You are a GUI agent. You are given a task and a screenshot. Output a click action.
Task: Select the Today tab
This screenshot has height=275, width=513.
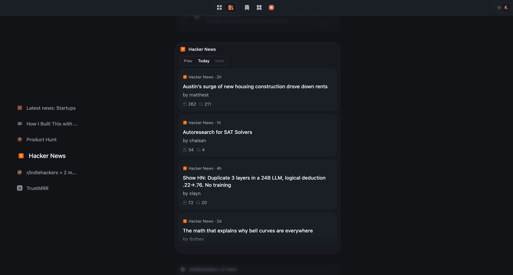click(204, 61)
